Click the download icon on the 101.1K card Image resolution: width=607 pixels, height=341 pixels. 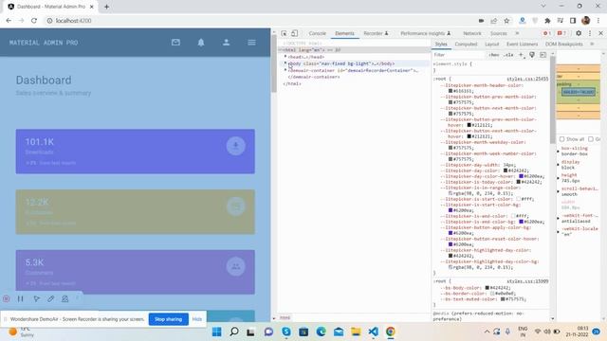click(x=236, y=146)
